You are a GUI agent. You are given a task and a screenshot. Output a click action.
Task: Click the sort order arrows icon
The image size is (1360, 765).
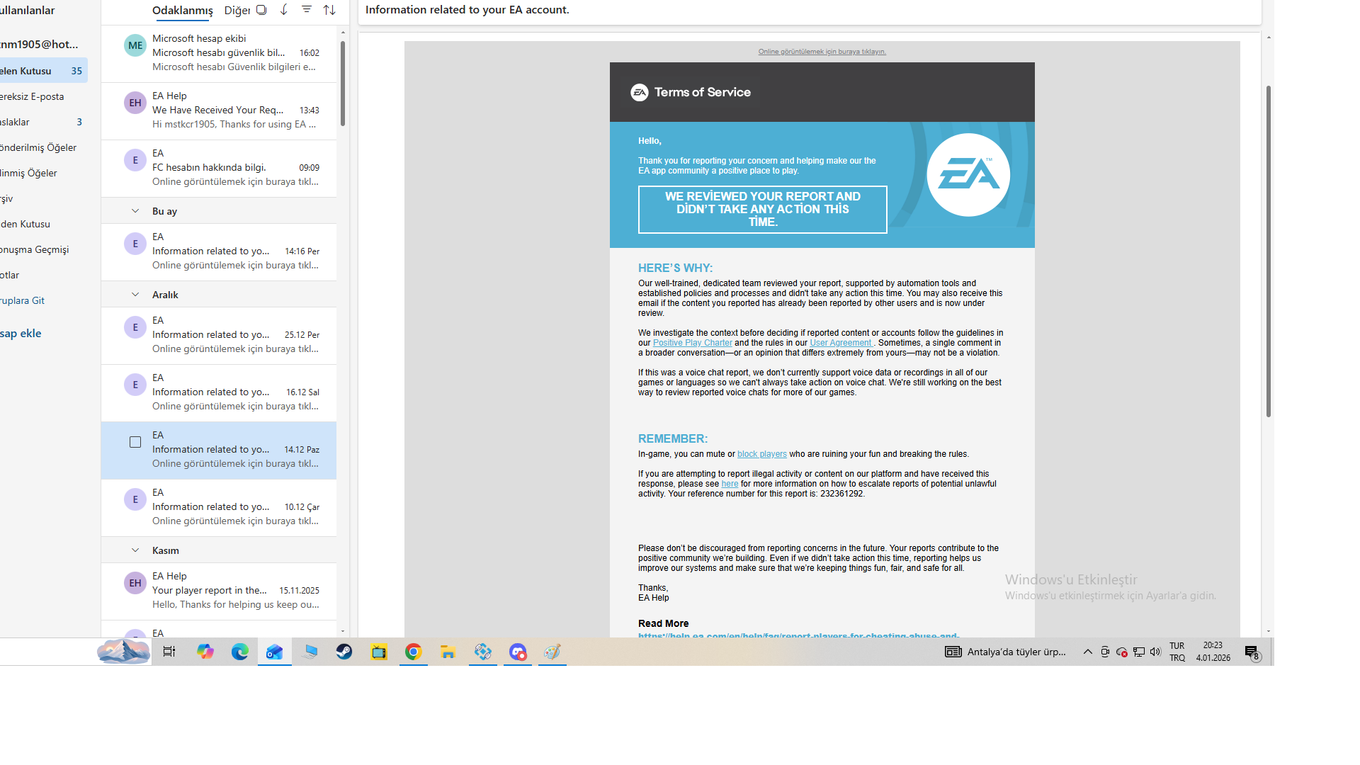(329, 10)
